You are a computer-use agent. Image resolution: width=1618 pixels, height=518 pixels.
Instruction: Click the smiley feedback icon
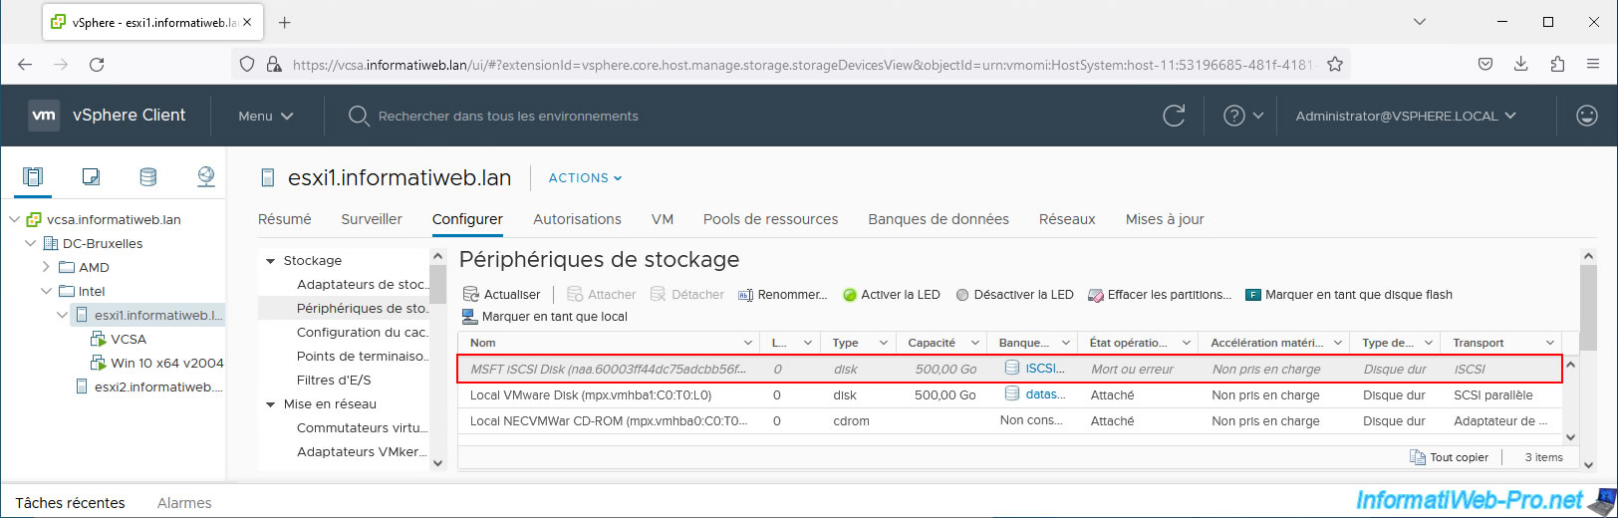coord(1587,116)
